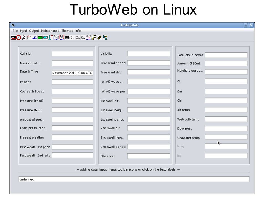Click the green digital pressure display icon
Viewport: 266px width, 200px height.
[40, 37]
